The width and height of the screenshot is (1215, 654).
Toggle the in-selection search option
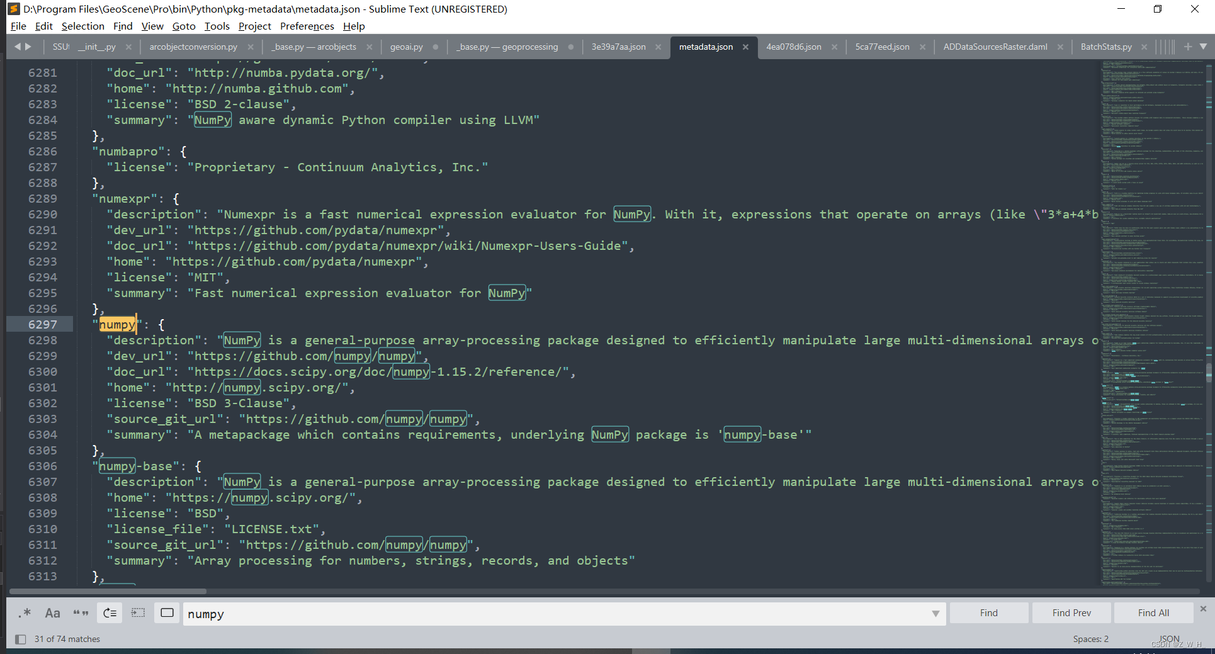pyautogui.click(x=138, y=612)
